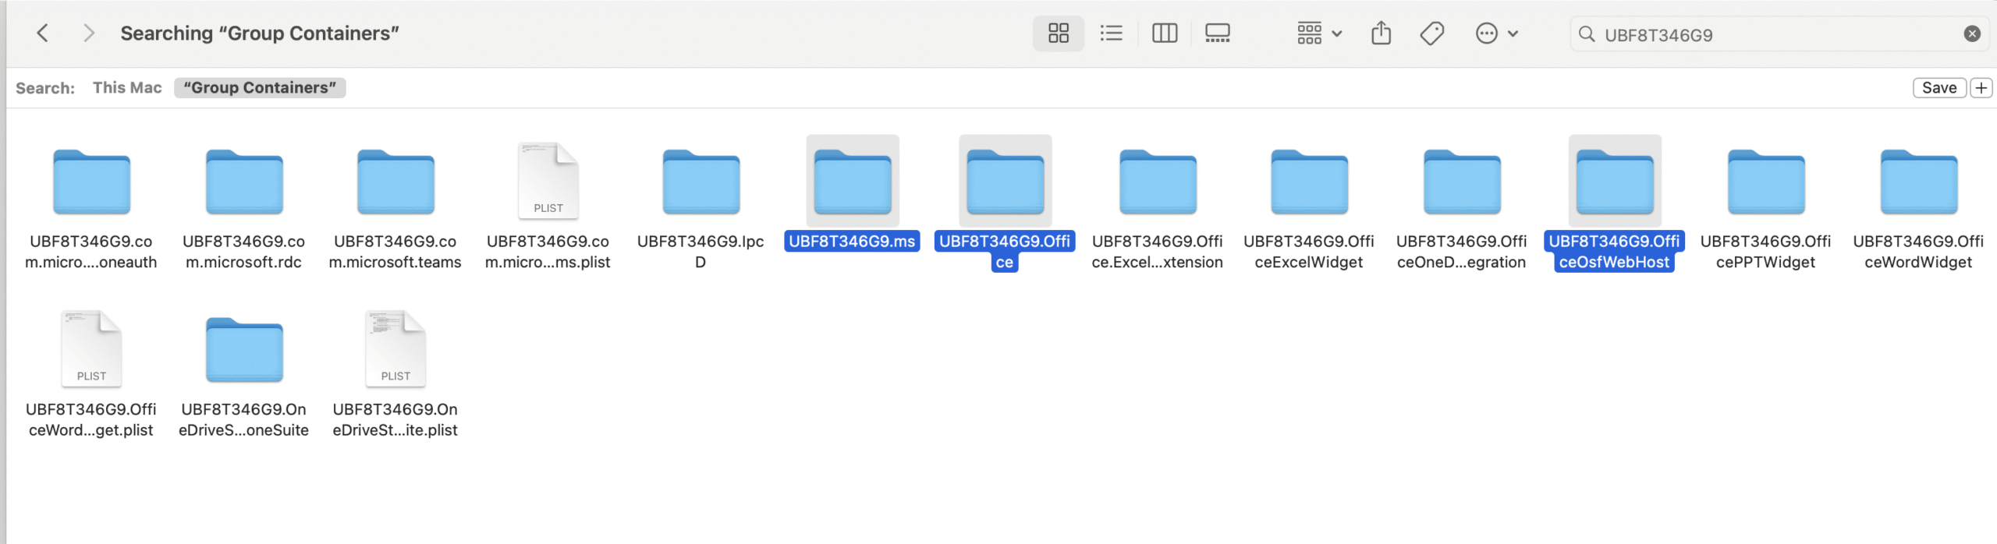Select folder UBF8T346G9.com.microsoft.teams
The height and width of the screenshot is (544, 1997).
(395, 182)
